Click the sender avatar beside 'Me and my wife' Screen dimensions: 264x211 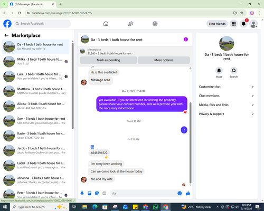(83, 179)
